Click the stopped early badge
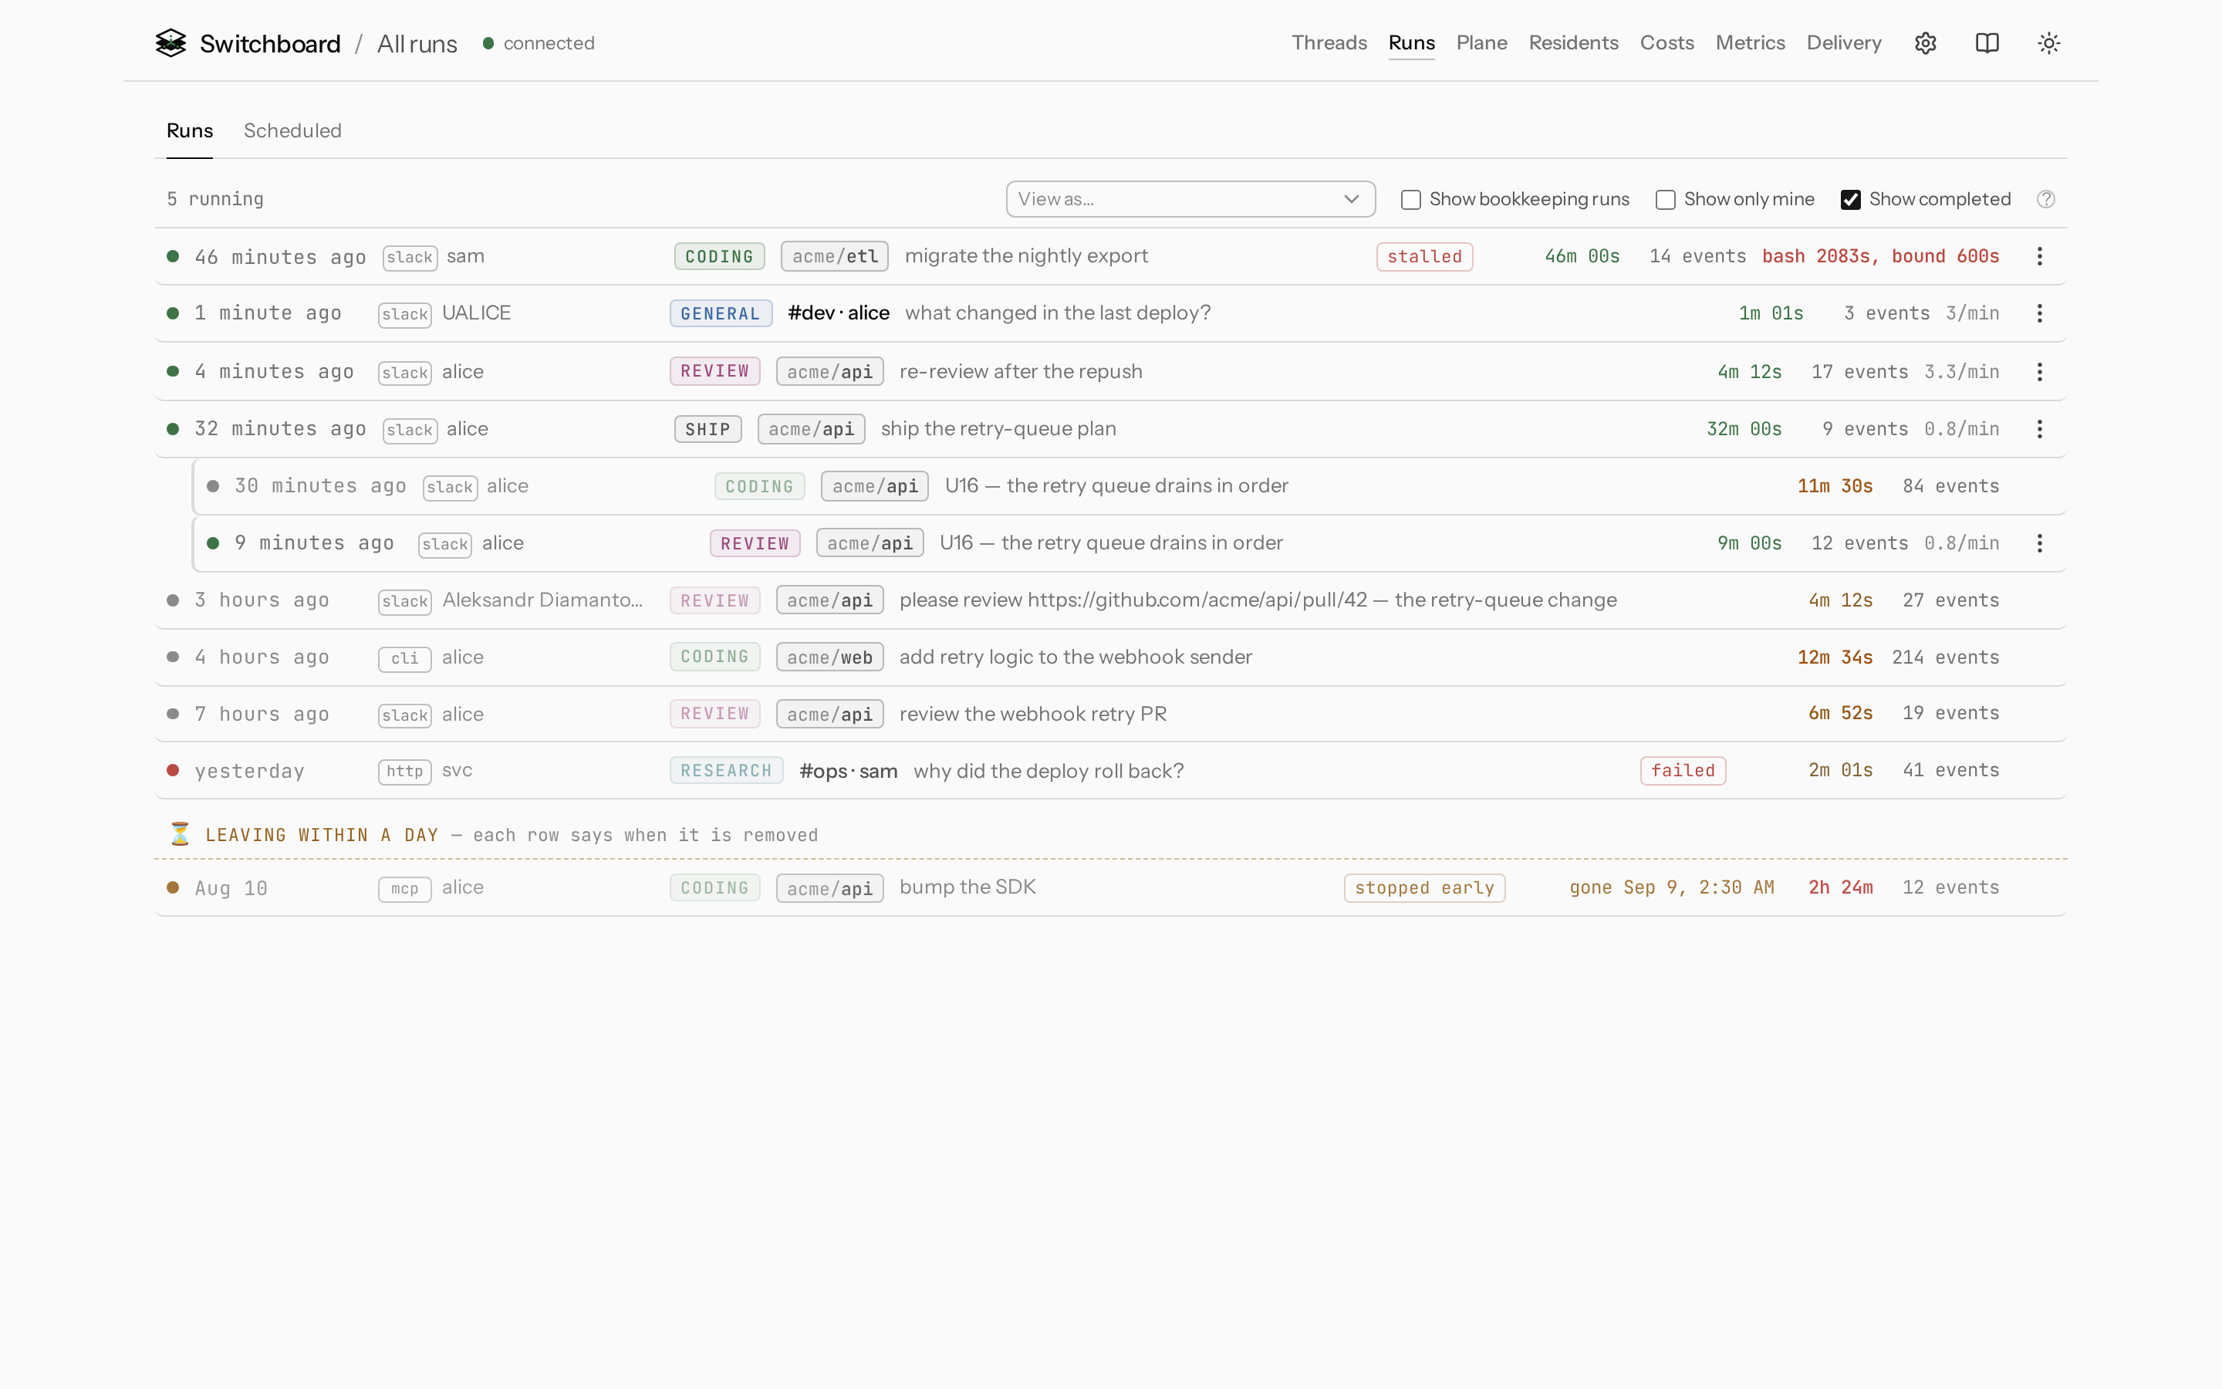 click(1424, 888)
